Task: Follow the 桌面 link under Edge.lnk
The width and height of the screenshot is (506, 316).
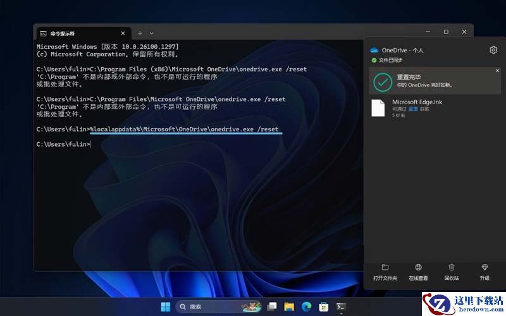Action: point(413,109)
